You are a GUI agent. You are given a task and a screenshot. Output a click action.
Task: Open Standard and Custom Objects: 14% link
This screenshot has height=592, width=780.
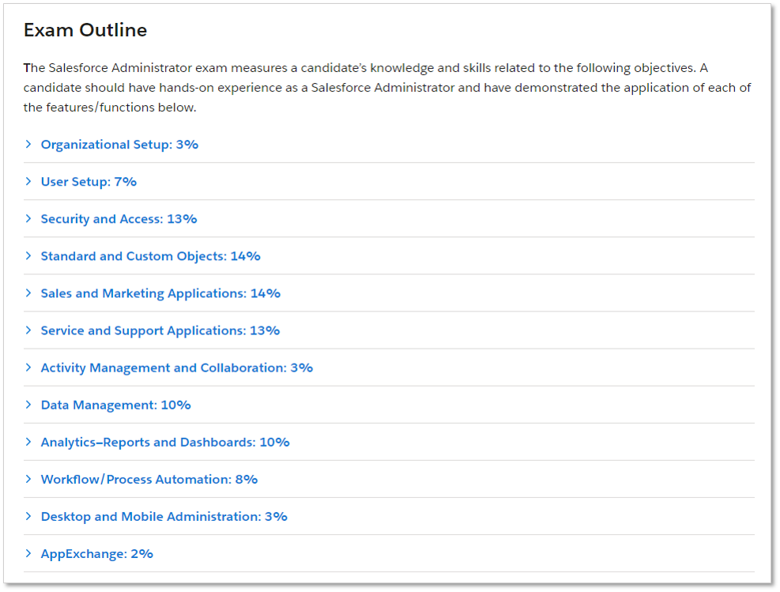151,256
